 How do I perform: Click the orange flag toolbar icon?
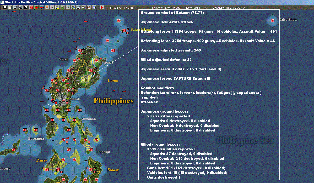click(47, 8)
